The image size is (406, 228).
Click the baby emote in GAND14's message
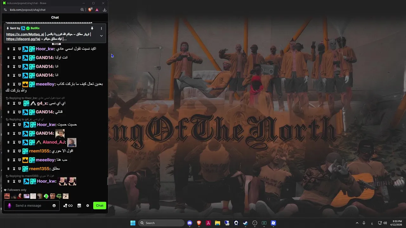[60, 134]
